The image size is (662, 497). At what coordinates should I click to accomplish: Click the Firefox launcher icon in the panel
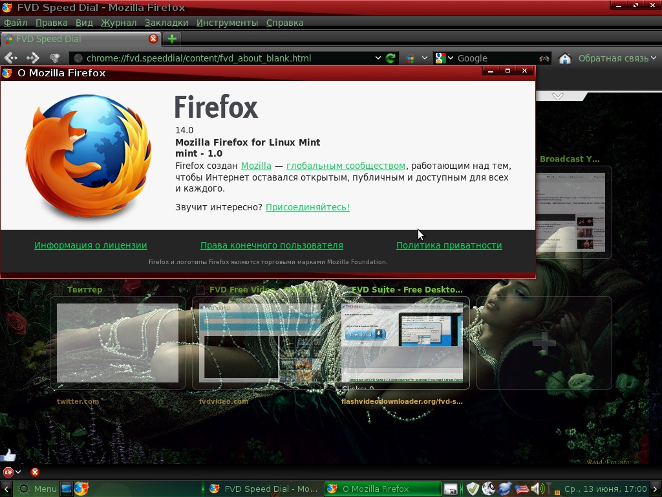coord(81,489)
